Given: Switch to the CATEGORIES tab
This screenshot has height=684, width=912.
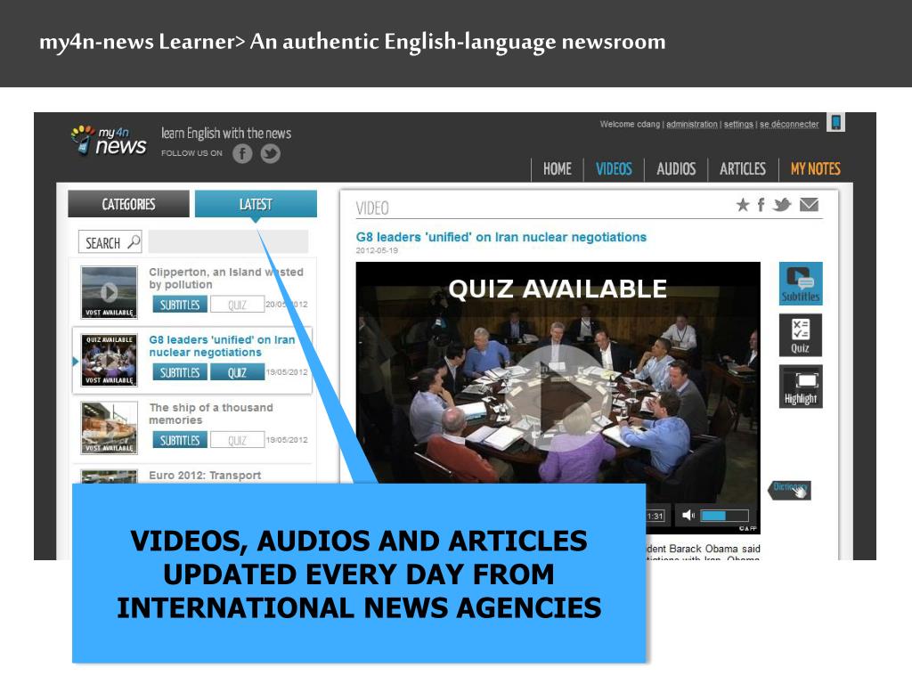Looking at the screenshot, I should coord(128,204).
